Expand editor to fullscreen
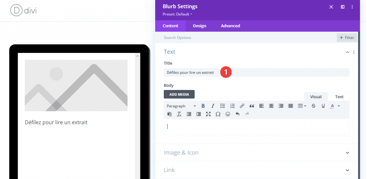 click(x=208, y=114)
